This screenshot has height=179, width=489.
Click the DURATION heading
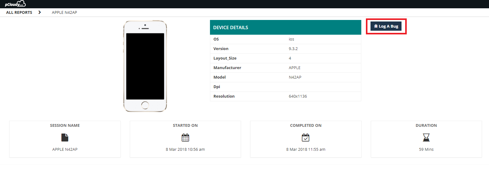coord(426,126)
